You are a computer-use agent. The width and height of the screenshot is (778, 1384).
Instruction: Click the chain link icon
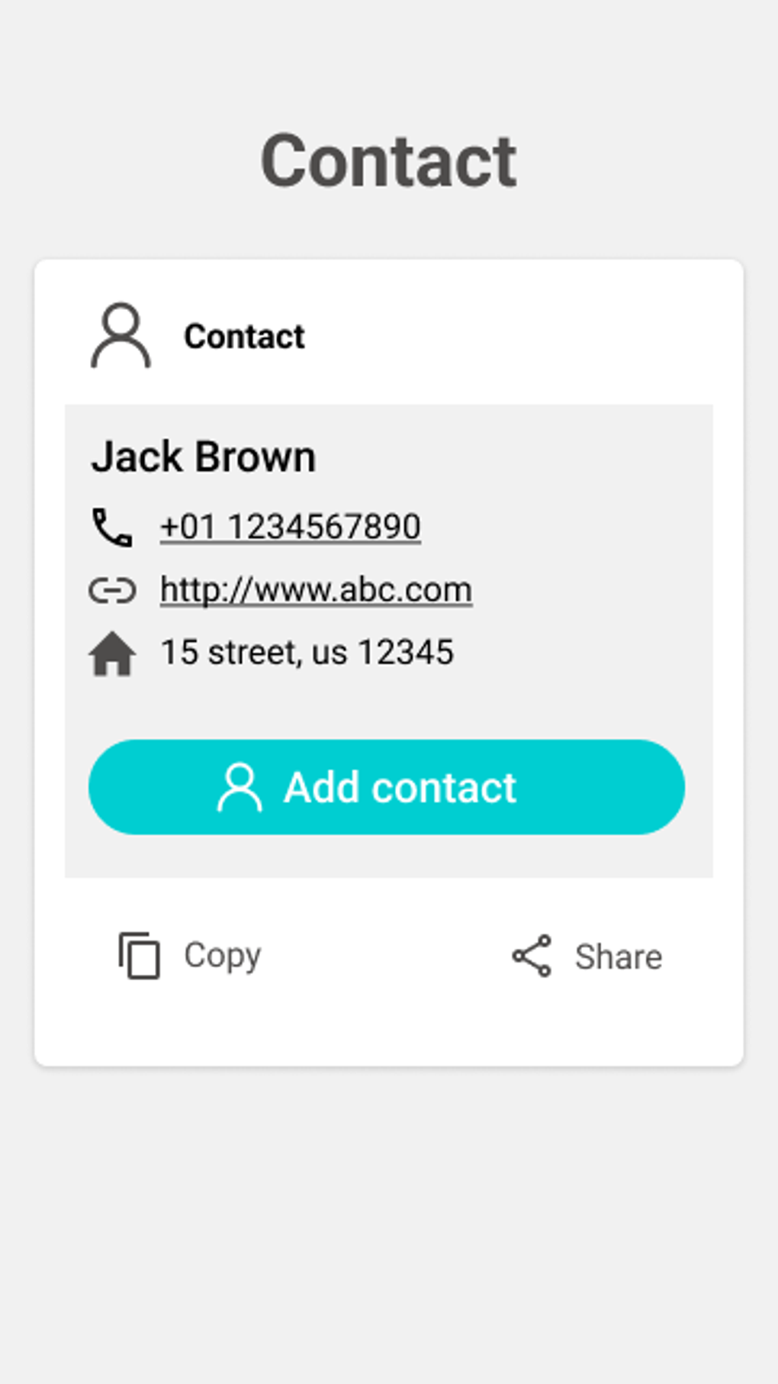tap(112, 590)
